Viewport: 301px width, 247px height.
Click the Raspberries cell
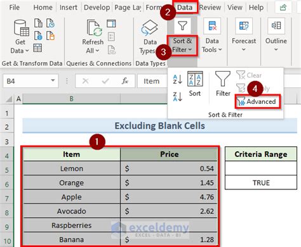click(x=72, y=225)
